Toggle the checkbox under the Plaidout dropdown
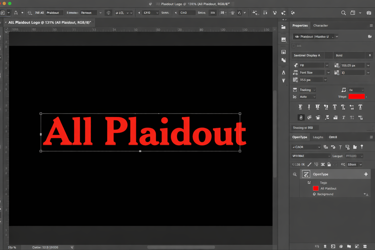Screen dimensions: 375x250 294,46
